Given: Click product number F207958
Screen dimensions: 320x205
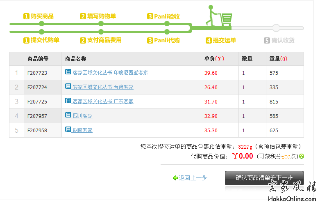Looking at the screenshot, I should 37,131.
